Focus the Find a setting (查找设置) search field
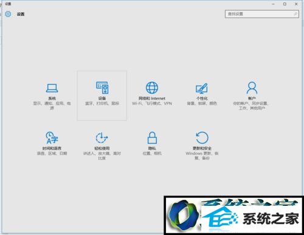This screenshot has height=235, width=304. [262, 14]
